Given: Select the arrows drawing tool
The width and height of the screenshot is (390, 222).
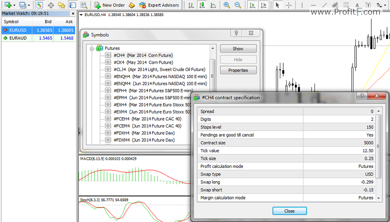Looking at the screenshot, I should [x=379, y=5].
